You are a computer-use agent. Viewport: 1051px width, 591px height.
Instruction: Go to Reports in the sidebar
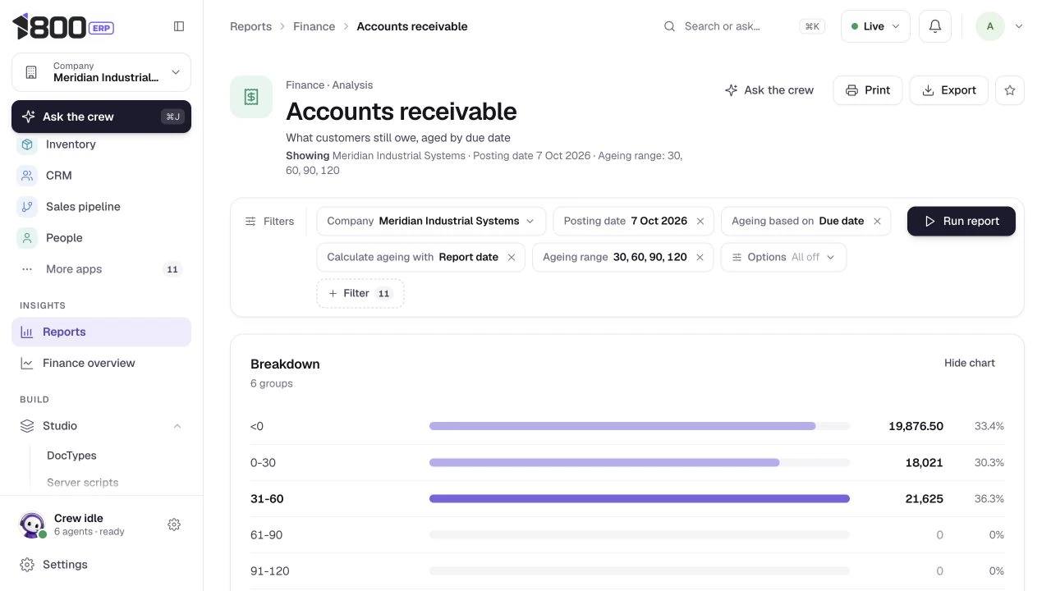[101, 332]
